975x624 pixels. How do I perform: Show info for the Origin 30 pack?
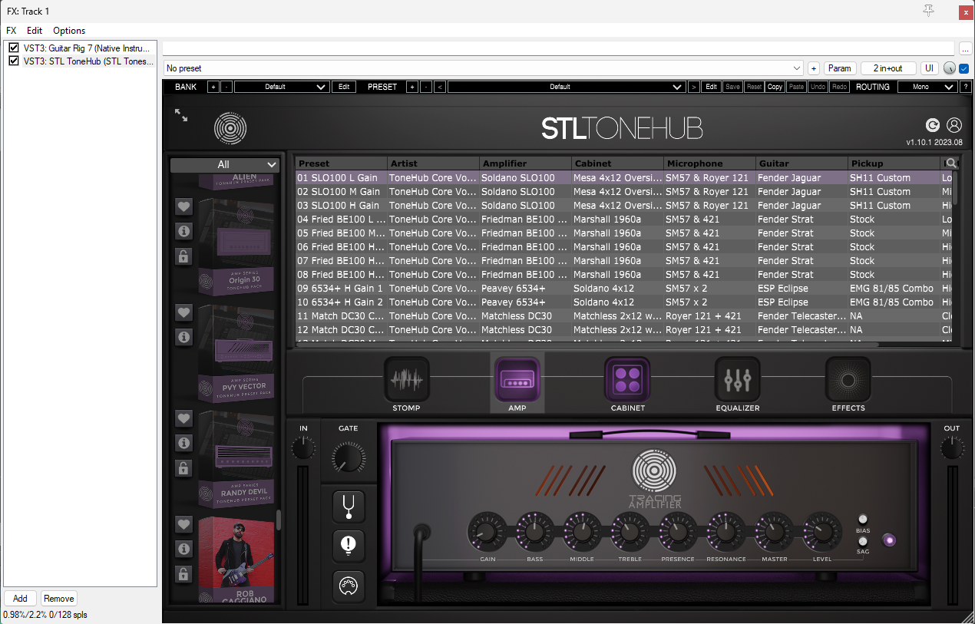click(x=183, y=231)
